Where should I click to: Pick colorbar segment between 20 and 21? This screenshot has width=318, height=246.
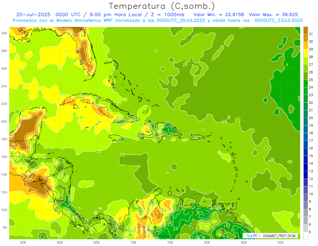click(x=306, y=114)
